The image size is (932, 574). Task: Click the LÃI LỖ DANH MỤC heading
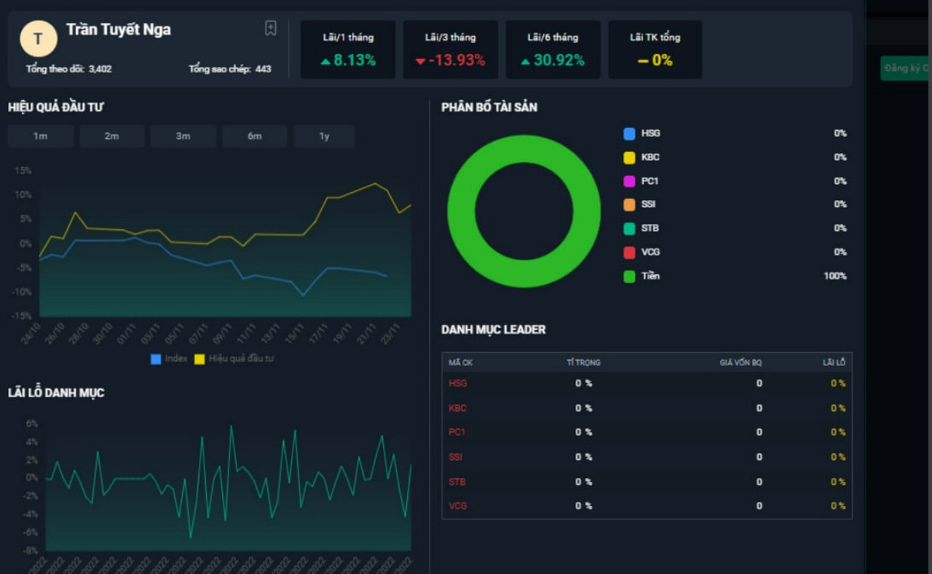(x=56, y=393)
